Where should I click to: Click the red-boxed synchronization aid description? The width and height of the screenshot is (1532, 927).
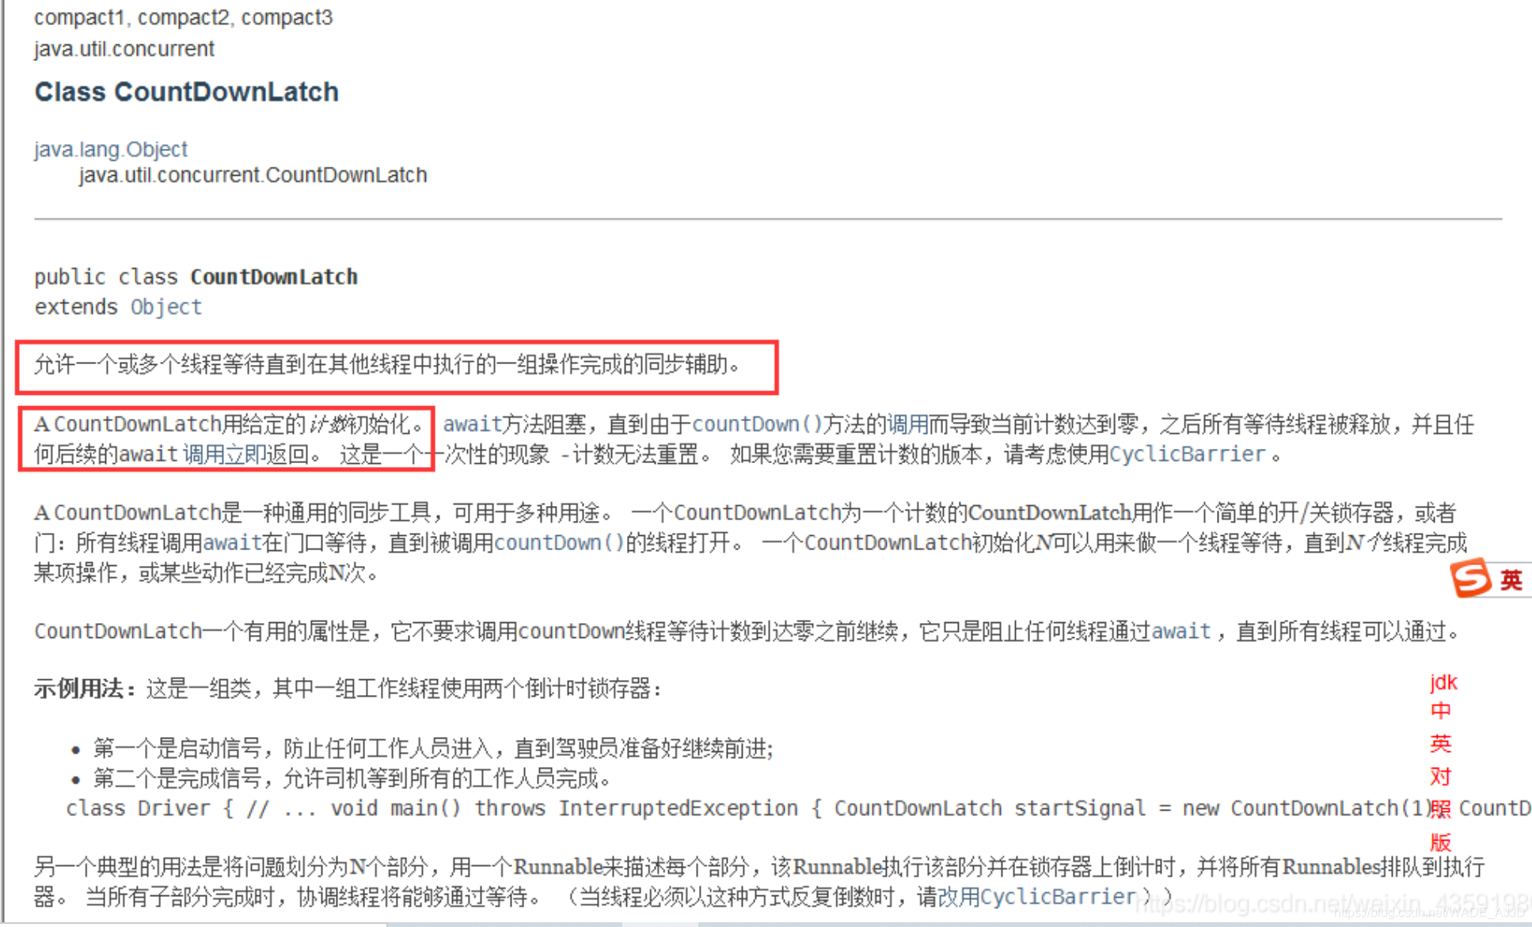pos(387,365)
